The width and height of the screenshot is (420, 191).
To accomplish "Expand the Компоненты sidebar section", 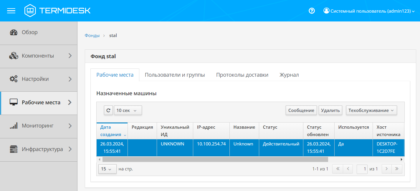I will pos(38,56).
